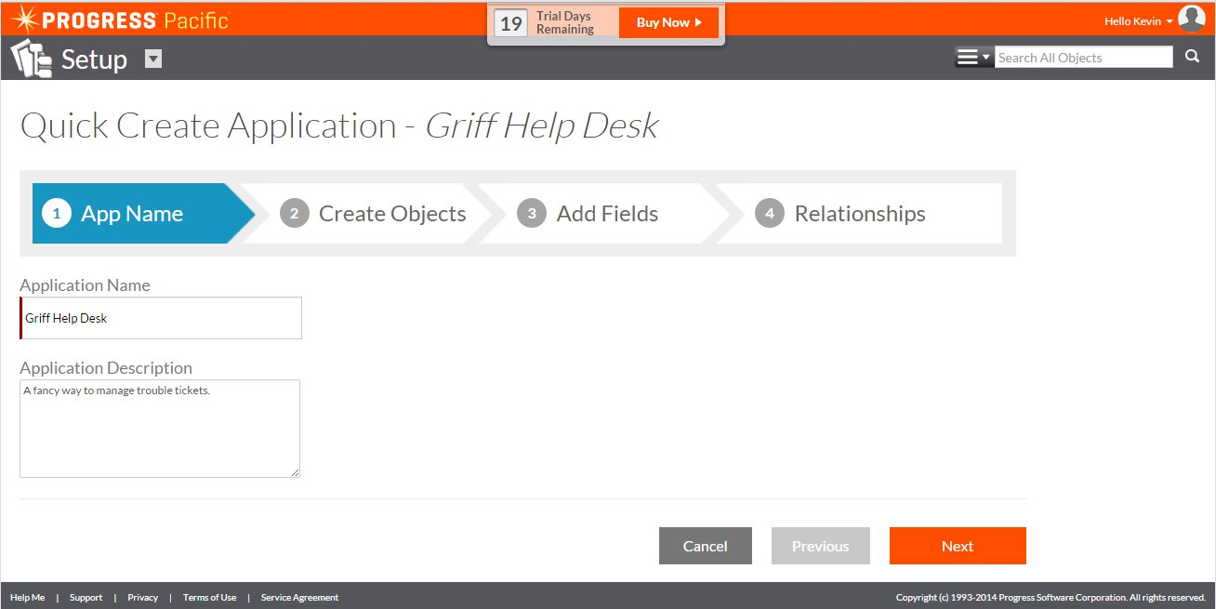Go to the Create Objects step
This screenshot has height=609, width=1216.
coord(374,214)
